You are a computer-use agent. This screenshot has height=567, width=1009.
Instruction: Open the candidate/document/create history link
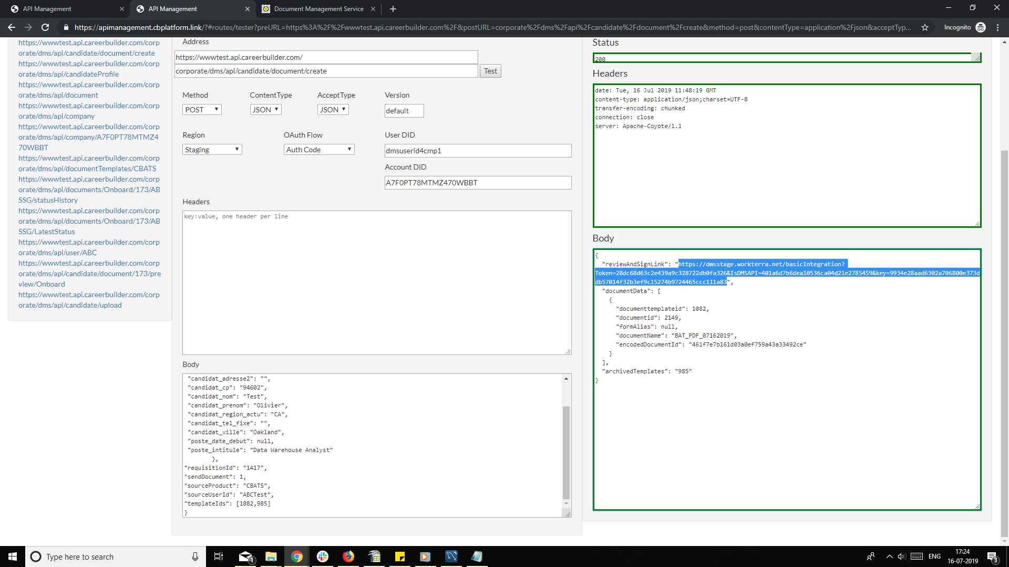89,48
